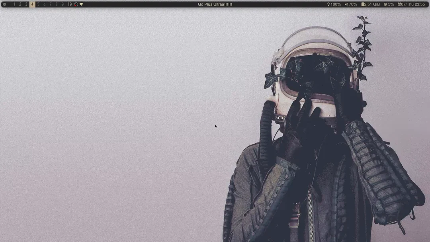Click the 2.51 GiB memory readout
The width and height of the screenshot is (430, 242).
(x=371, y=4)
